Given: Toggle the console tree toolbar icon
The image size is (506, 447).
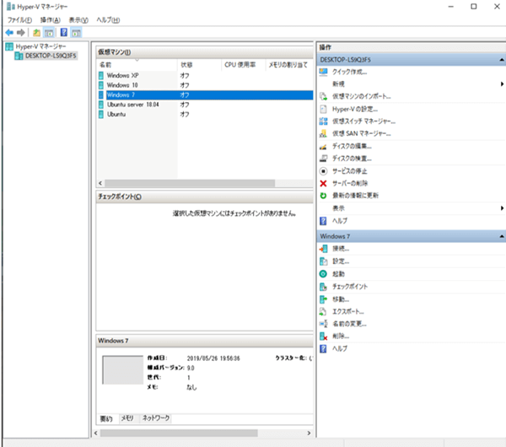Looking at the screenshot, I should pos(49,33).
